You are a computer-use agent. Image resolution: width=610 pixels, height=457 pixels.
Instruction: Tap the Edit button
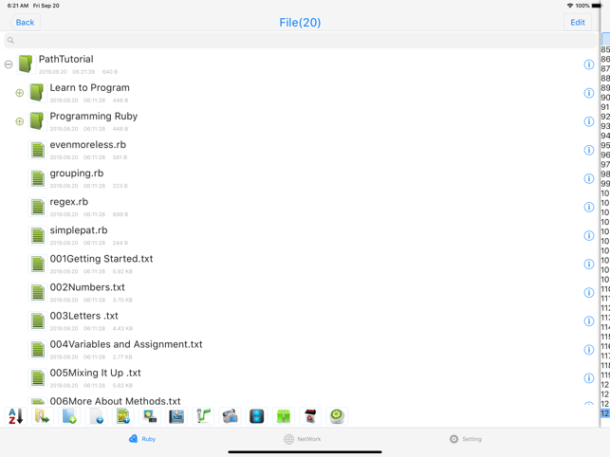coord(577,22)
